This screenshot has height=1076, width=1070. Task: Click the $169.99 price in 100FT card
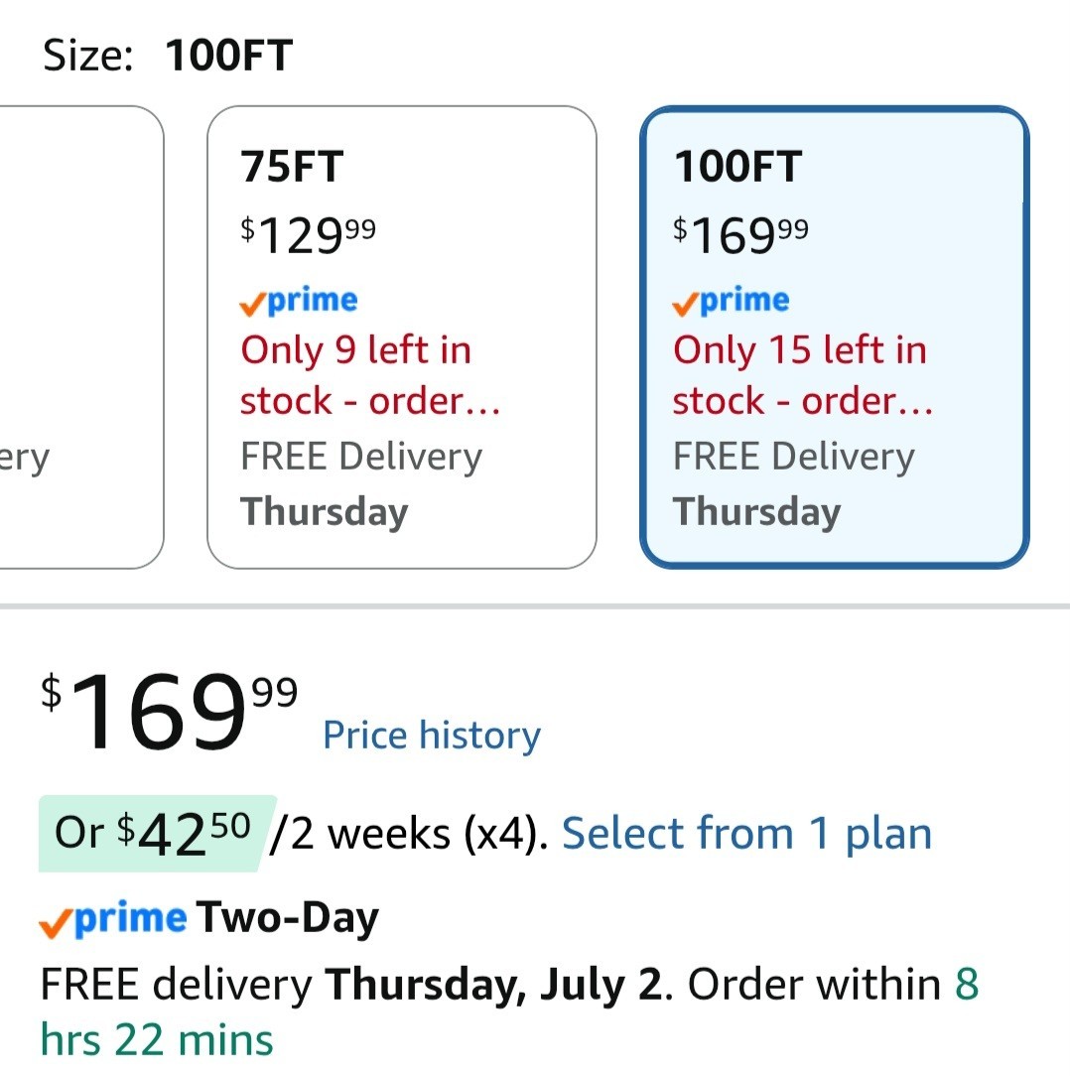(739, 234)
